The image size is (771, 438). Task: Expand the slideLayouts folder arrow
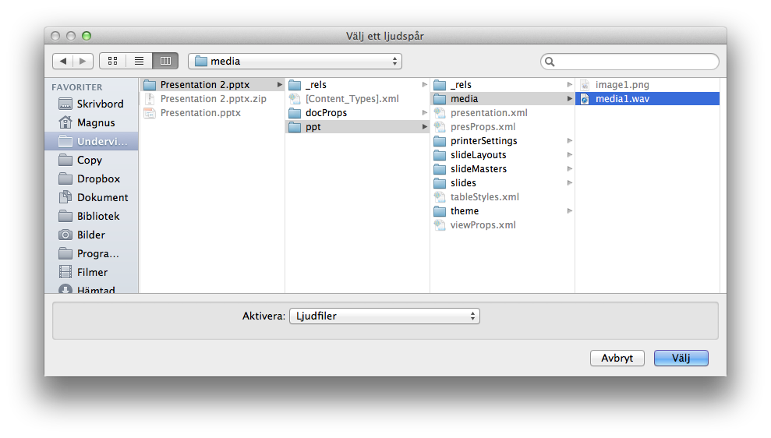570,155
